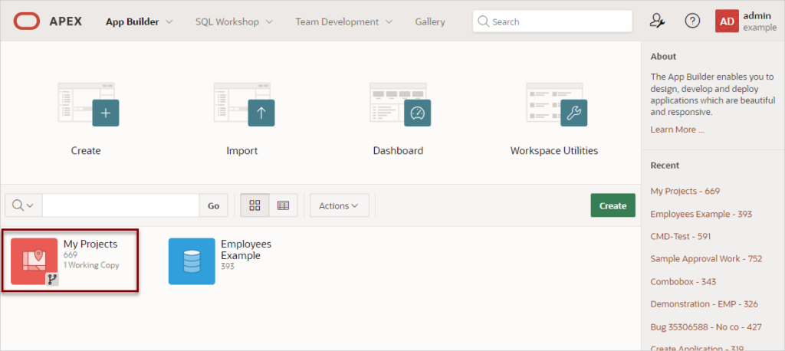The height and width of the screenshot is (351, 785).
Task: Open the Gallery menu item
Action: [x=430, y=22]
